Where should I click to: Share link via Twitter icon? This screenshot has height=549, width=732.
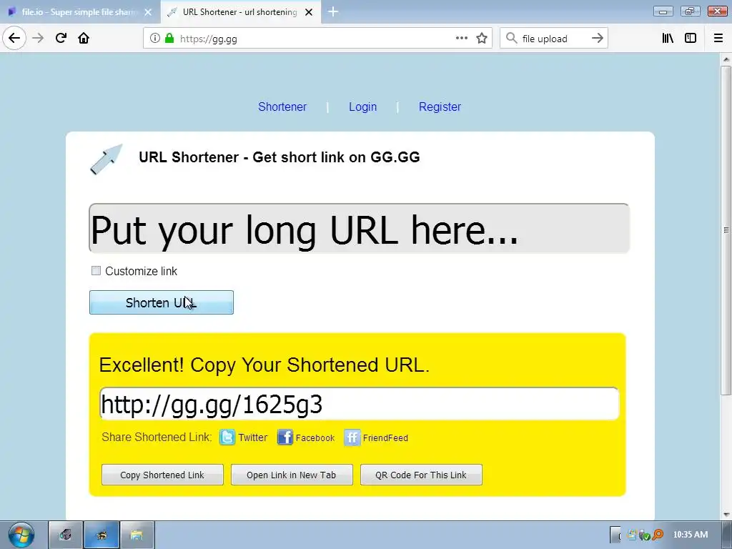pos(227,437)
